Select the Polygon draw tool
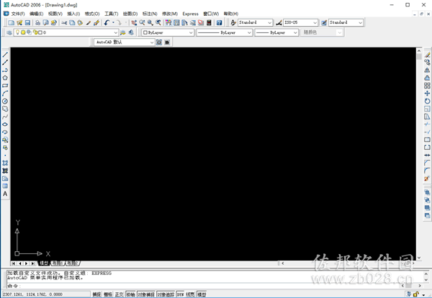Viewport: 432px width, 298px height. point(5,78)
